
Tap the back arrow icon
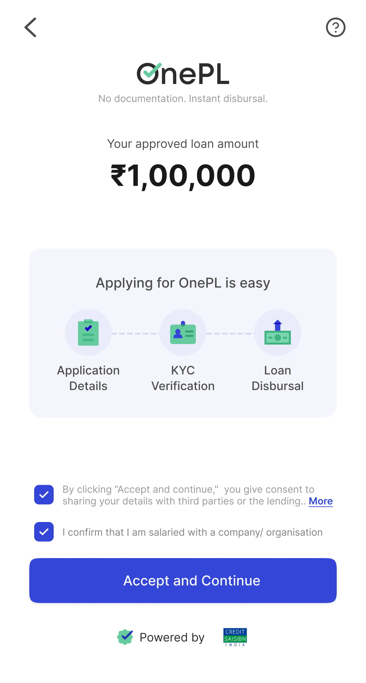coord(31,27)
